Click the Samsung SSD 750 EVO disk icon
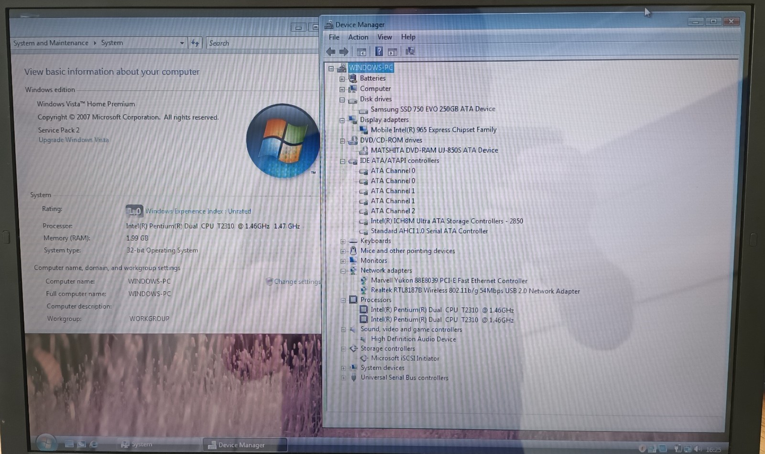Image resolution: width=765 pixels, height=454 pixels. click(363, 110)
